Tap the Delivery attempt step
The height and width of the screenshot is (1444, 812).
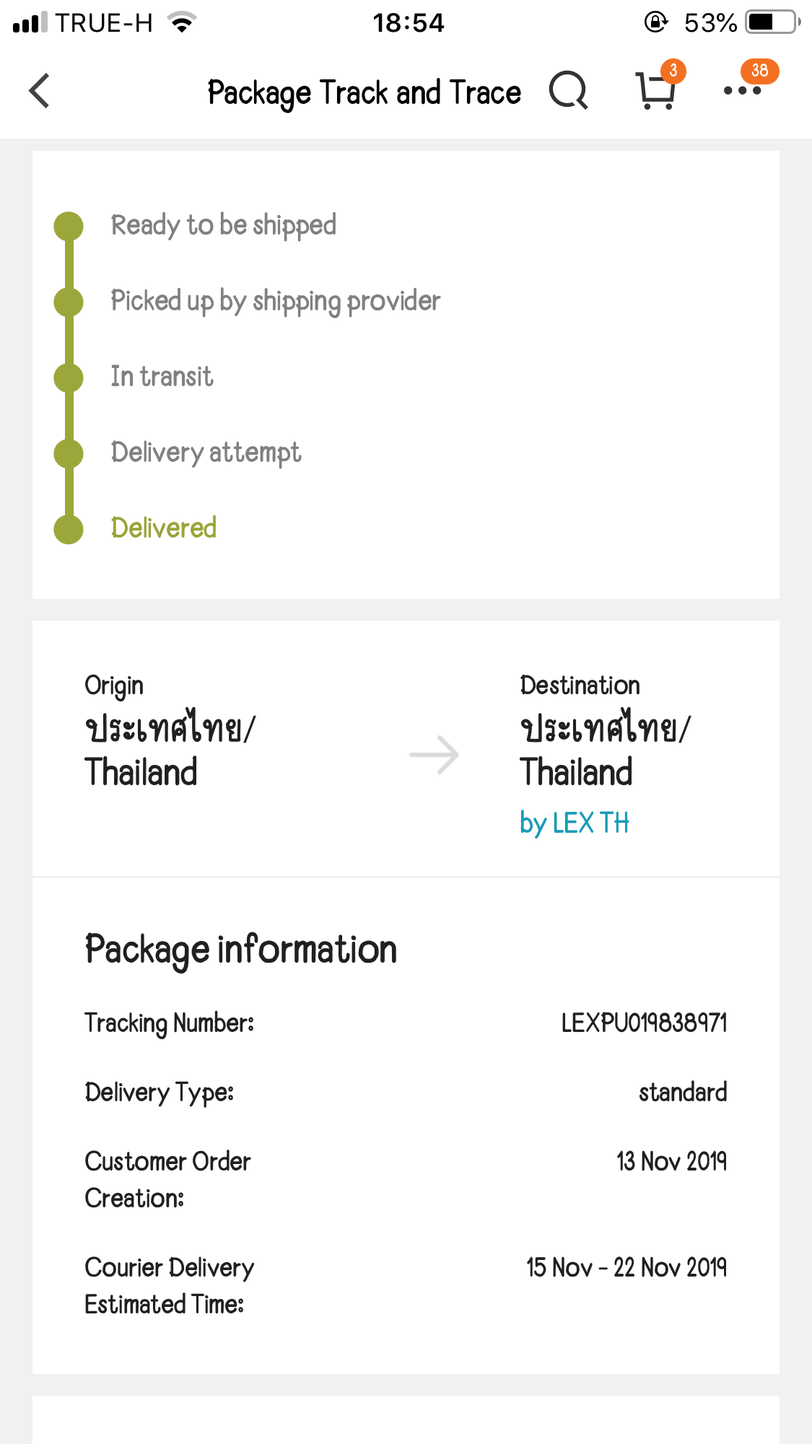pos(206,452)
